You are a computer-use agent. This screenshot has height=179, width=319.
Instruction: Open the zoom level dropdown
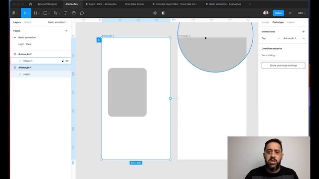click(302, 13)
